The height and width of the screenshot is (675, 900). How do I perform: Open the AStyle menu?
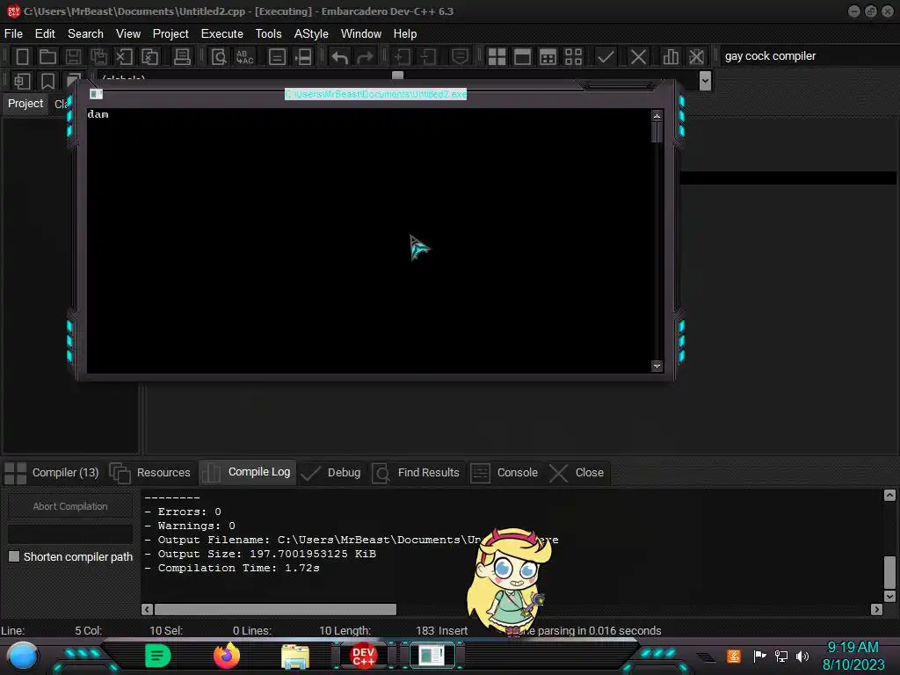tap(311, 34)
